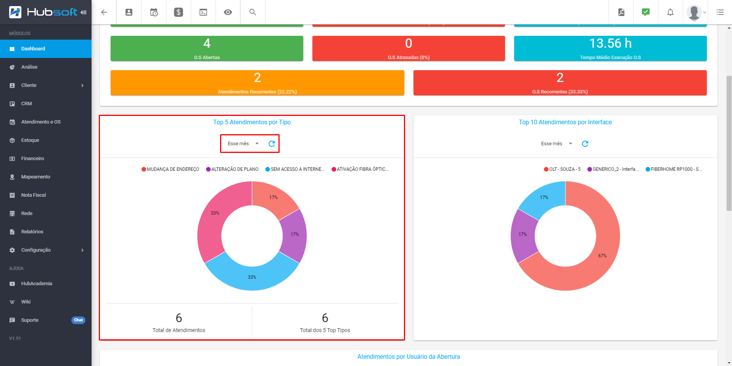Toggle ATIVAÇÃO FIBRA ÓPTIC legend item
The height and width of the screenshot is (366, 732).
tap(360, 169)
